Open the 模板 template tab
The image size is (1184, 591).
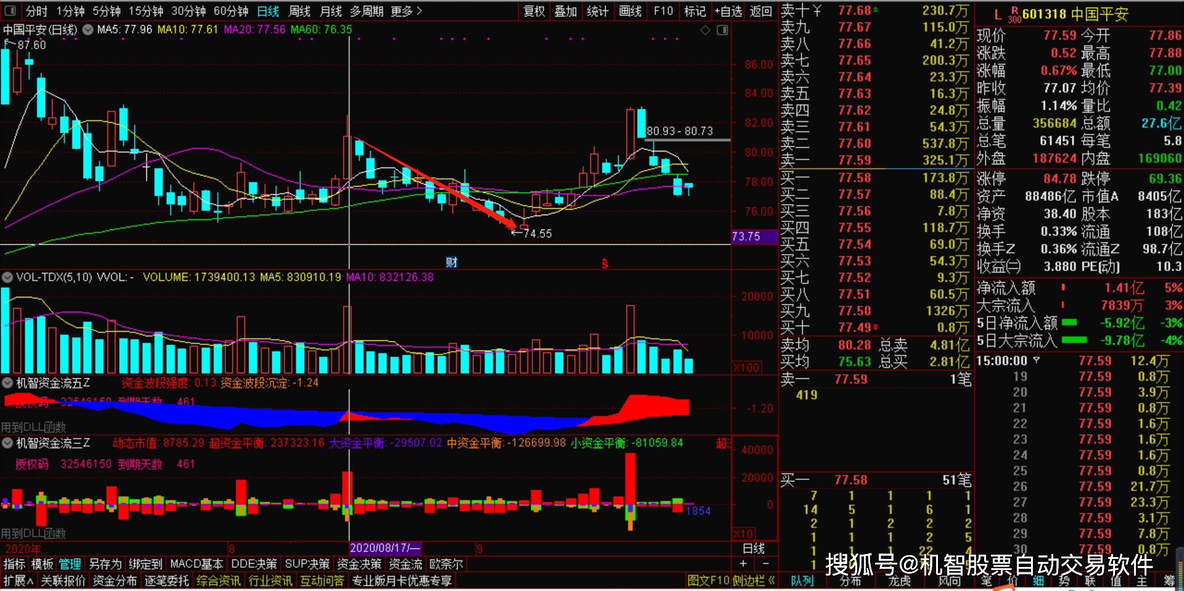[42, 564]
